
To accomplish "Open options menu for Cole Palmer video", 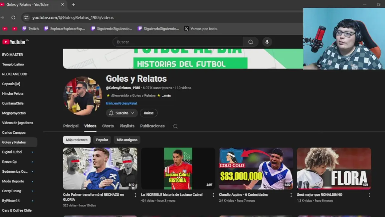I will click(x=135, y=195).
